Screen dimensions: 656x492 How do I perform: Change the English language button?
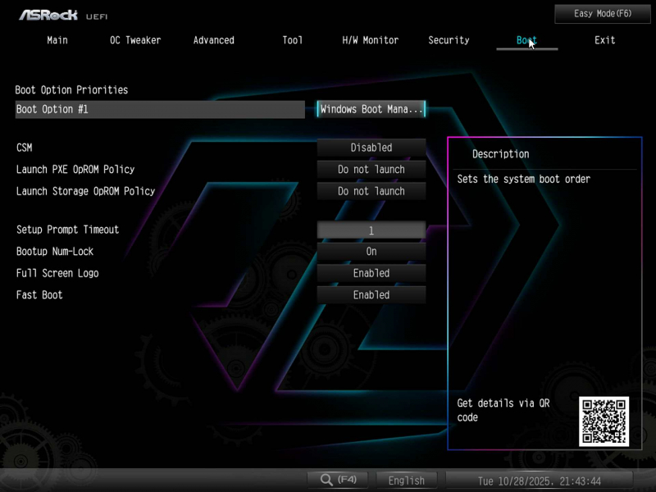(407, 481)
